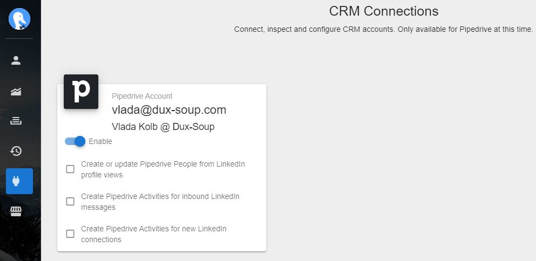Click the CRM Connections heading
536x261 pixels.
(x=384, y=11)
